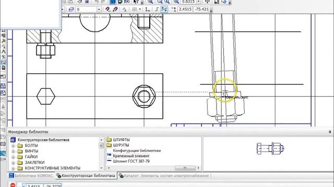Click the Y coordinate field showing -75.421
Screen dimensions: 334x187
(201, 9)
